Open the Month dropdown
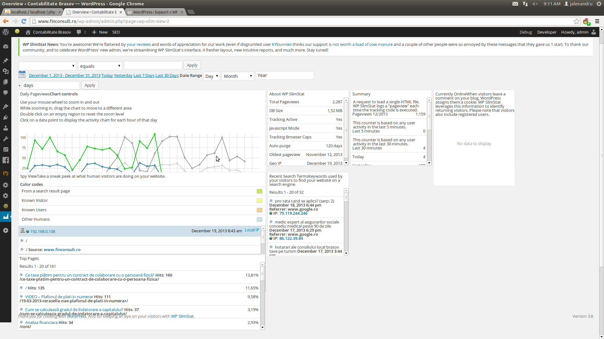604x339 pixels. tap(238, 76)
